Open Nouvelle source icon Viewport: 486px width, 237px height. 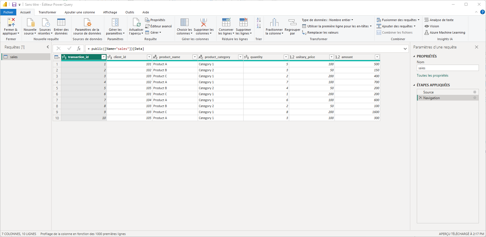click(30, 22)
